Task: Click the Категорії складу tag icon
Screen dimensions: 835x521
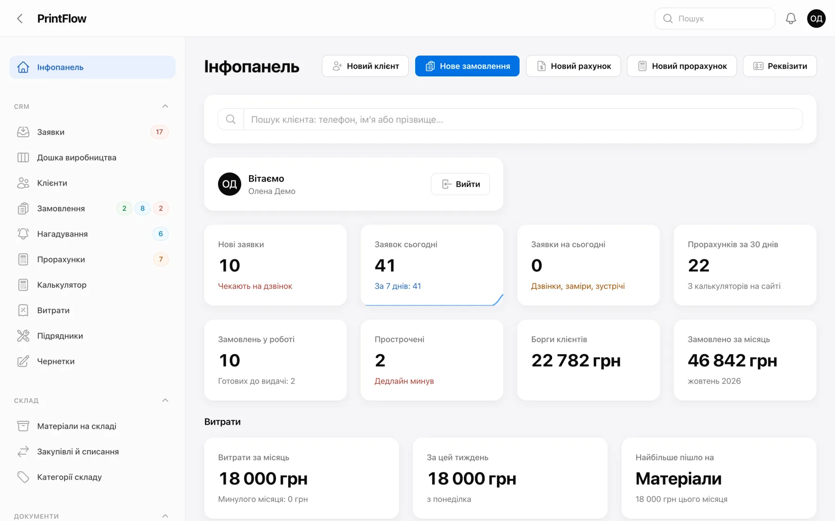Action: tap(23, 477)
